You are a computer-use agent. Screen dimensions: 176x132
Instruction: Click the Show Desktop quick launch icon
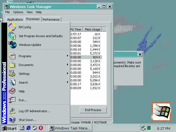(22, 128)
